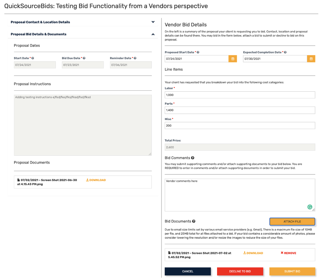Click the help icon beside Proposed Start Date
Viewport: 323px width, 278px height.
pos(198,52)
